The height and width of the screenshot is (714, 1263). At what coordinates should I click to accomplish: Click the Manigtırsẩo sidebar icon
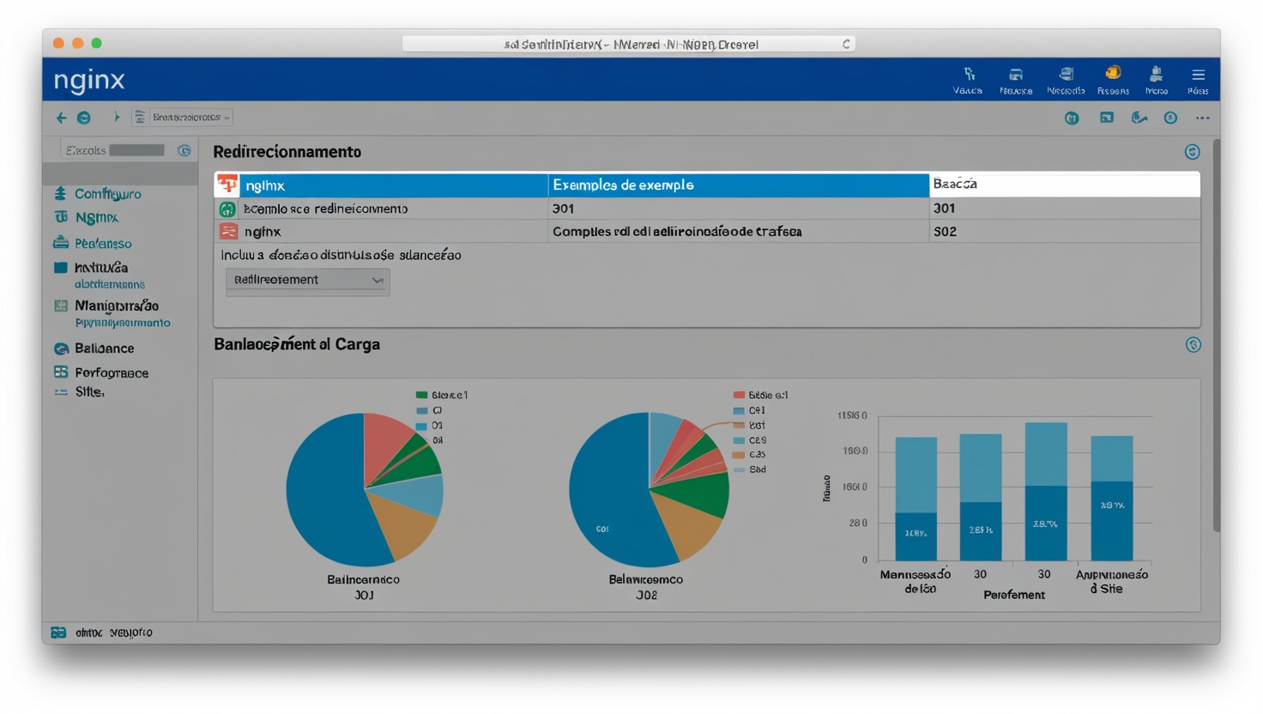(61, 306)
